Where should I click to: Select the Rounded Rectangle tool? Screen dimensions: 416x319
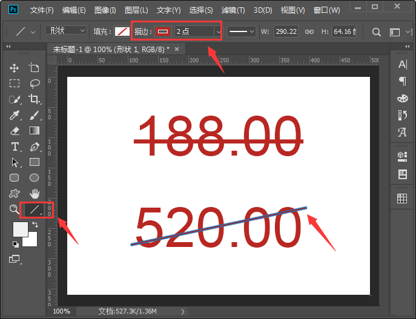pos(15,178)
